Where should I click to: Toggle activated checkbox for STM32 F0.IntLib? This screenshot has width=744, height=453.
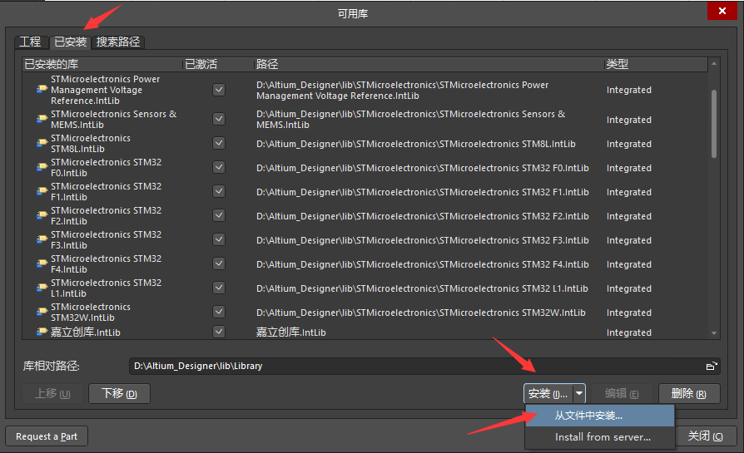click(219, 167)
